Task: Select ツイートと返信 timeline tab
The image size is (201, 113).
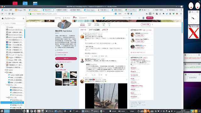Action: point(94,30)
